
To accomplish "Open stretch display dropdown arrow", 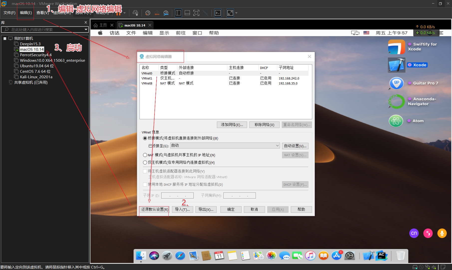I will point(236,13).
